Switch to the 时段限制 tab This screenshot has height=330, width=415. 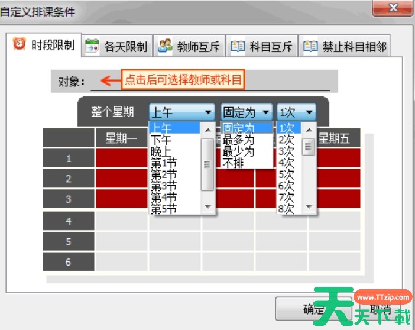point(44,45)
